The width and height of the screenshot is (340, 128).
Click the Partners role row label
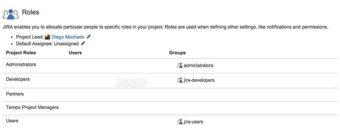(15, 94)
